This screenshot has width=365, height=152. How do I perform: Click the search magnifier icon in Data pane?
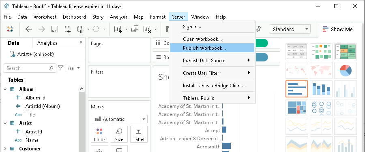(51, 68)
